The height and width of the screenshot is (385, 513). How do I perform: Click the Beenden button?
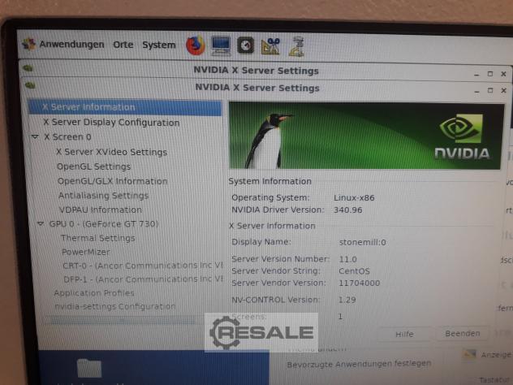pyautogui.click(x=463, y=334)
